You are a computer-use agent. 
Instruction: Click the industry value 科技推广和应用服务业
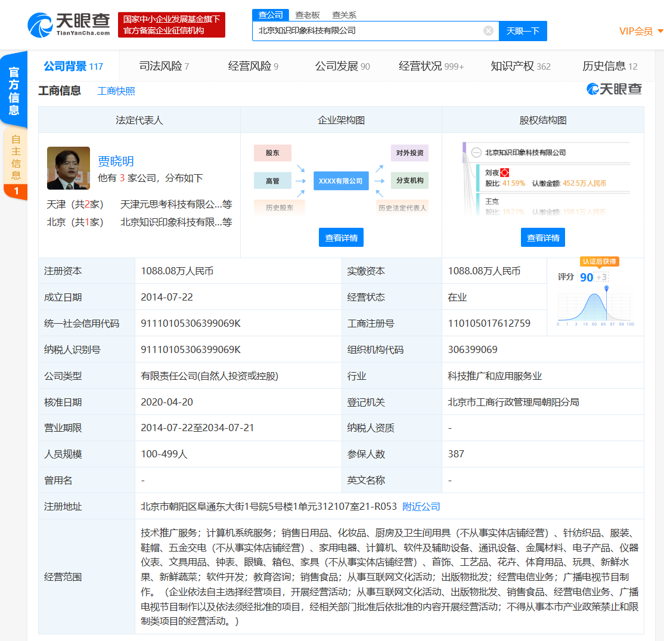[495, 376]
